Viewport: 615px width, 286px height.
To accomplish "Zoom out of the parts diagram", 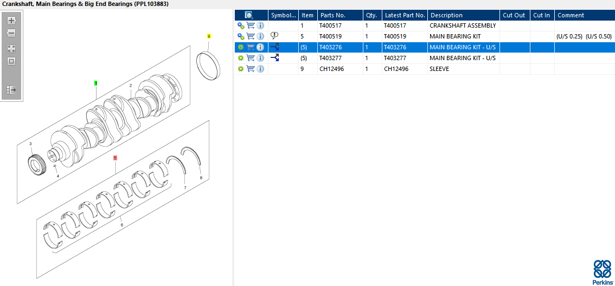I will (x=11, y=33).
